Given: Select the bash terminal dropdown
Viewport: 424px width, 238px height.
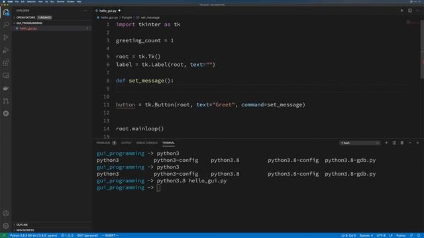Looking at the screenshot, I should tap(360, 143).
